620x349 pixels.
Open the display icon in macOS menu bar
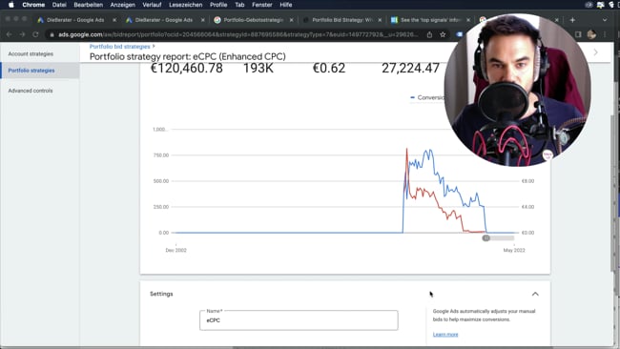pyautogui.click(x=601, y=5)
